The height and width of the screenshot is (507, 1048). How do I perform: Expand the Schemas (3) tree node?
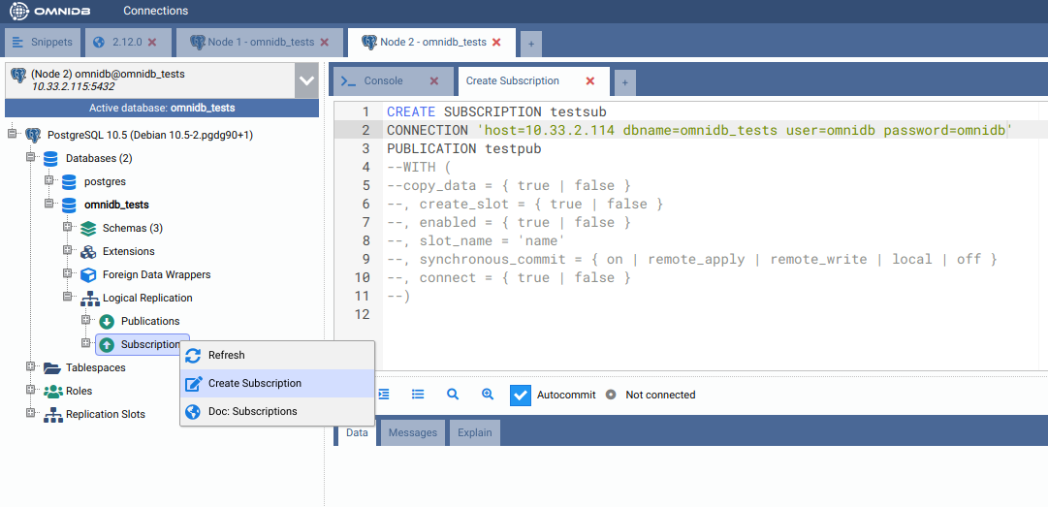pyautogui.click(x=68, y=228)
